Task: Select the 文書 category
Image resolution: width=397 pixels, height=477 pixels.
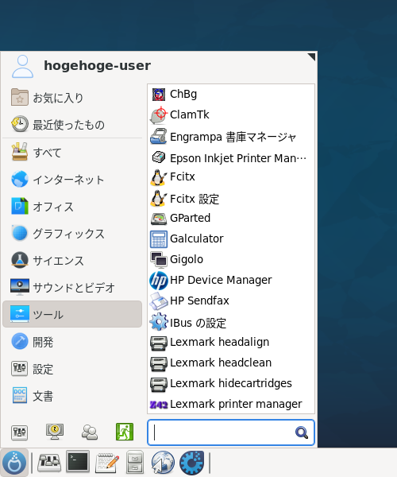Action: (x=72, y=396)
